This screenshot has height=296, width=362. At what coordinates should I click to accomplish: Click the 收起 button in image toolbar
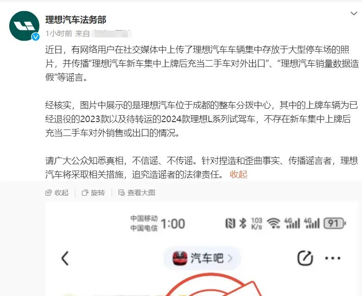57,193
